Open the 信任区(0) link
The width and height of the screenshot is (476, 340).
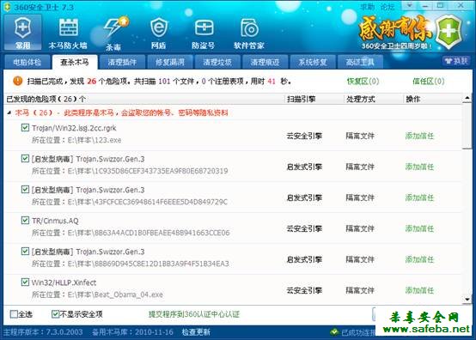[x=429, y=81]
